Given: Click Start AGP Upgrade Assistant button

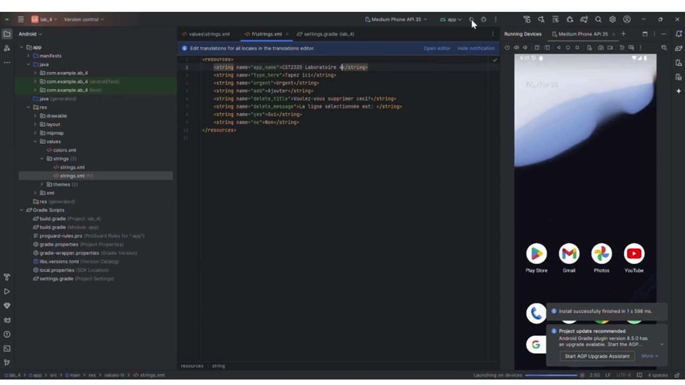Looking at the screenshot, I should [x=597, y=356].
